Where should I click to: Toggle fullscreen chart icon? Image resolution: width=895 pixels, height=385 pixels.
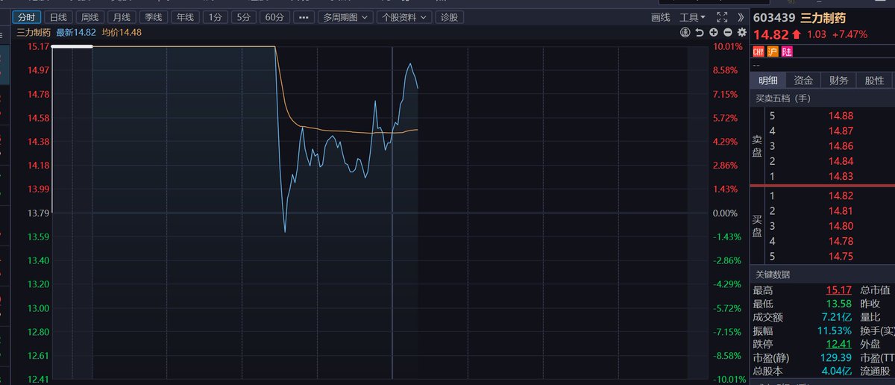click(721, 17)
